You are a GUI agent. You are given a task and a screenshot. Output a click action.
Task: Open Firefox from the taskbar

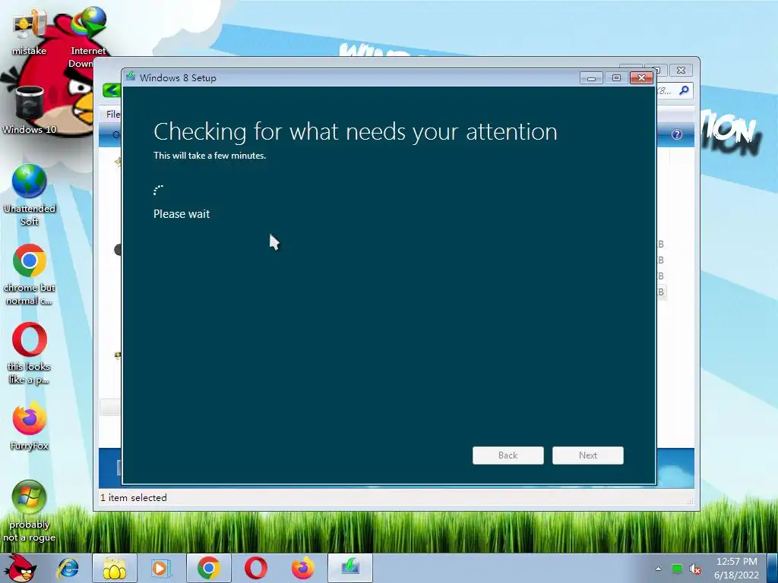coord(302,568)
